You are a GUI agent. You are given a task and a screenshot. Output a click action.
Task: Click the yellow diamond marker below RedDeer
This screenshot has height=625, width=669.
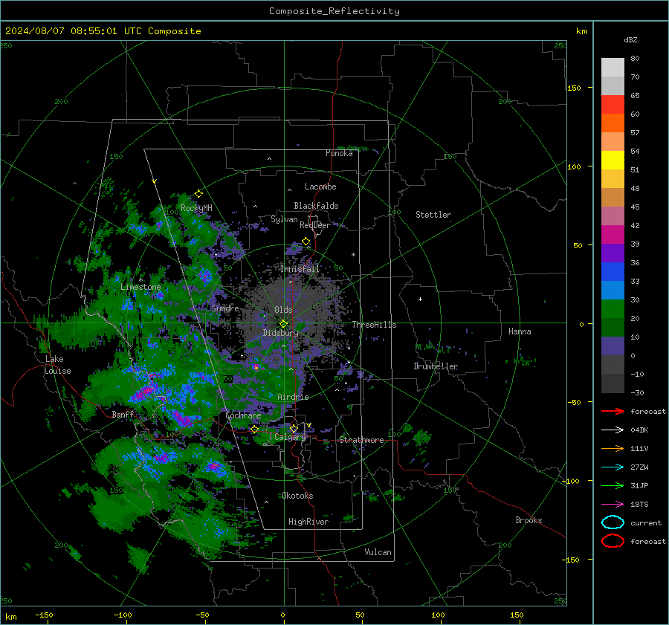pyautogui.click(x=306, y=242)
